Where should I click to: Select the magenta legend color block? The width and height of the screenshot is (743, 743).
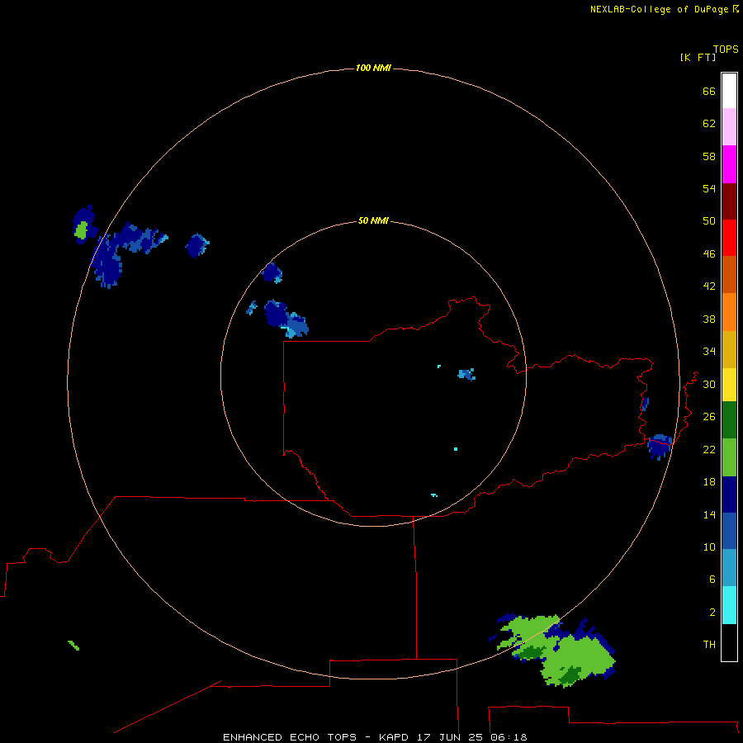tap(729, 164)
